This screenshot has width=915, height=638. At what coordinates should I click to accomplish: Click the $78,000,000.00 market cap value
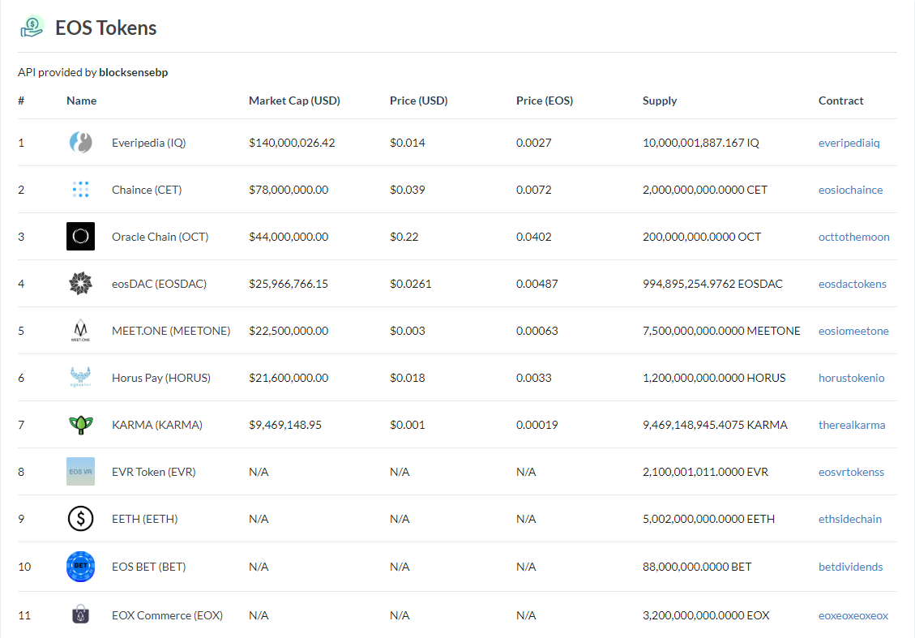(x=289, y=190)
